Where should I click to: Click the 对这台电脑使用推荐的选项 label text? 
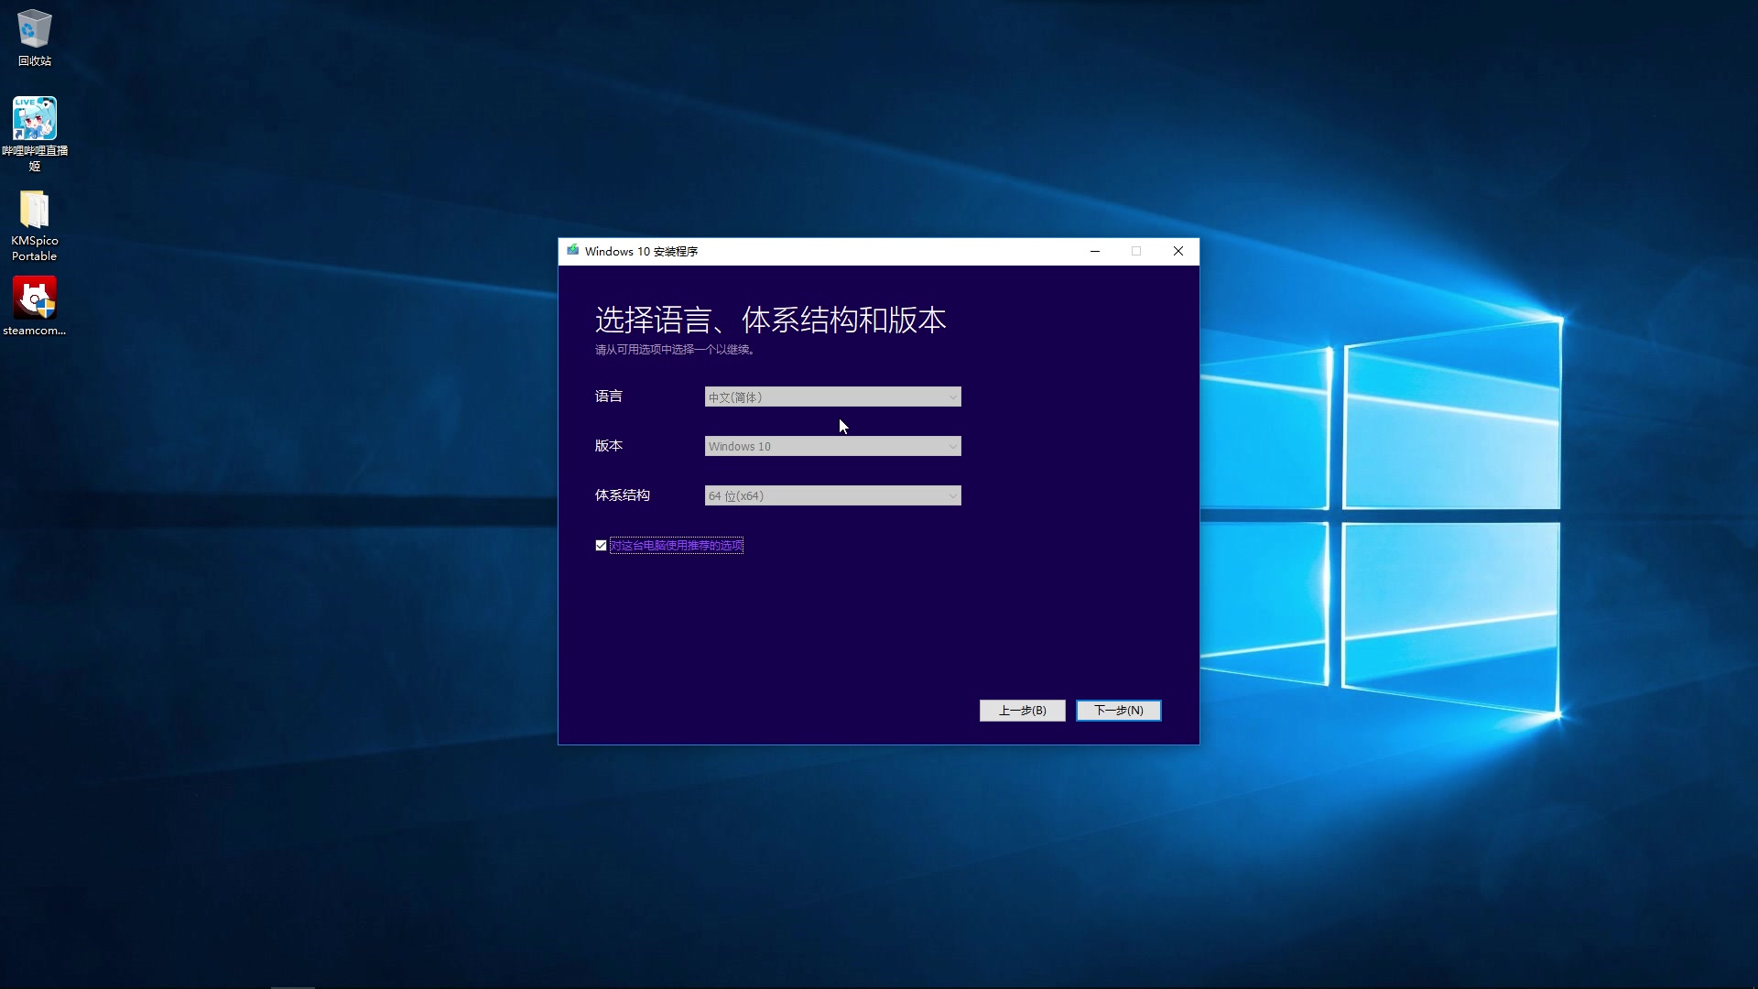pyautogui.click(x=677, y=546)
